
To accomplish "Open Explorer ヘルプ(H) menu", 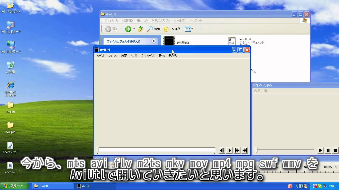I will [195, 21].
